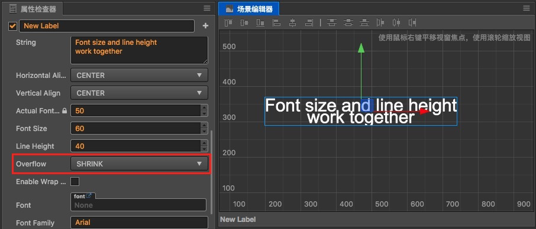This screenshot has height=229, width=536.
Task: Click the distribute by horizontal centers icon
Action: coord(396,23)
